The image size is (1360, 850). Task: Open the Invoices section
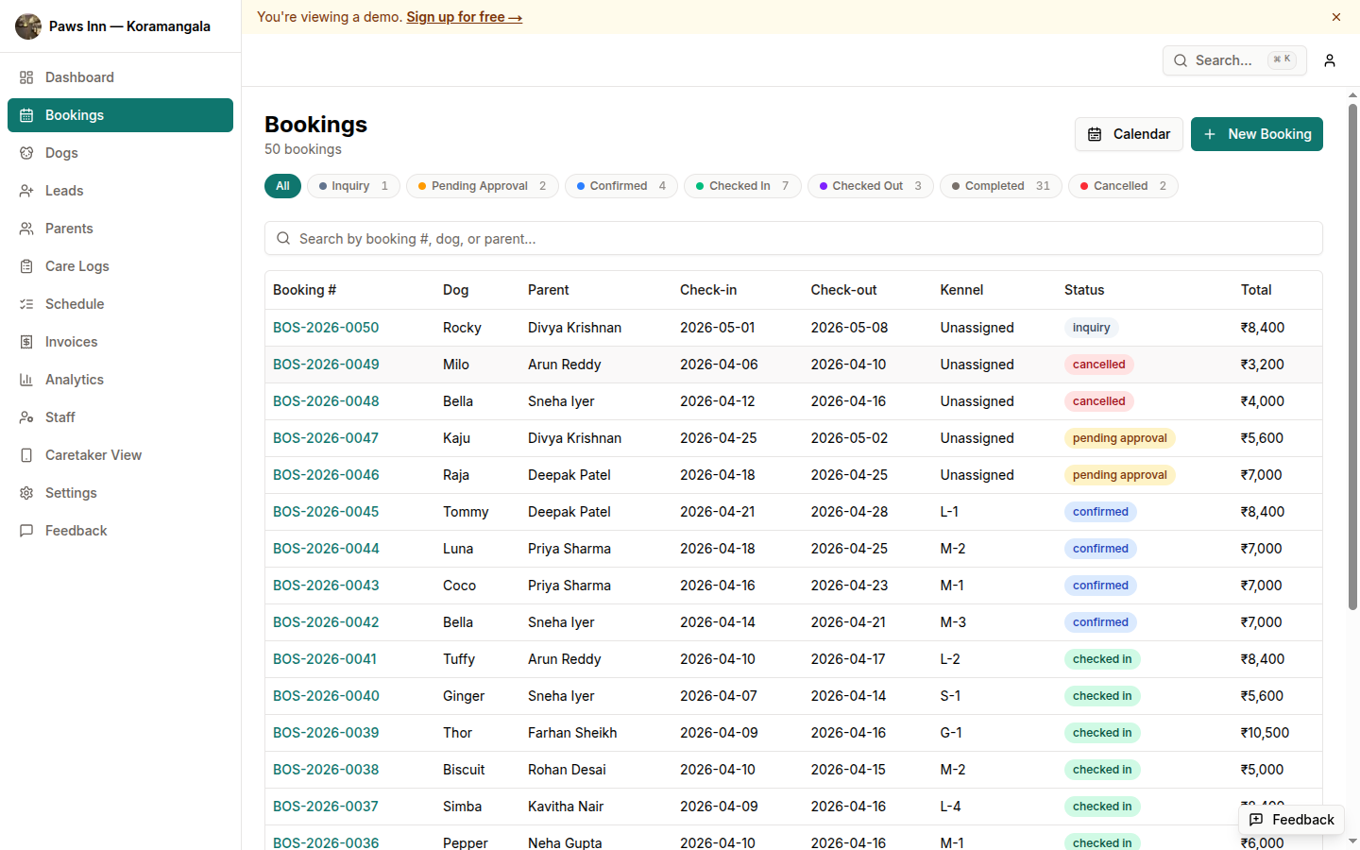tap(71, 341)
